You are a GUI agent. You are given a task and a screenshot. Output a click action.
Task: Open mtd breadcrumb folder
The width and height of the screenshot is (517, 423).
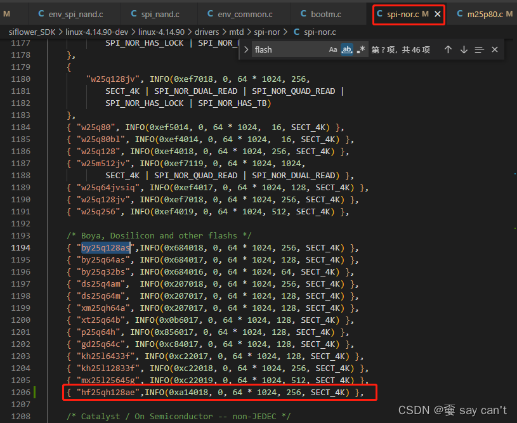[x=237, y=32]
